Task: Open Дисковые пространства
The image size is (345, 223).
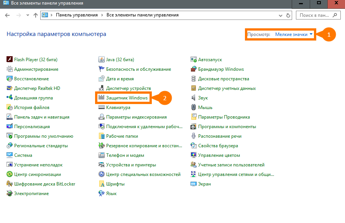Action: pos(223,79)
